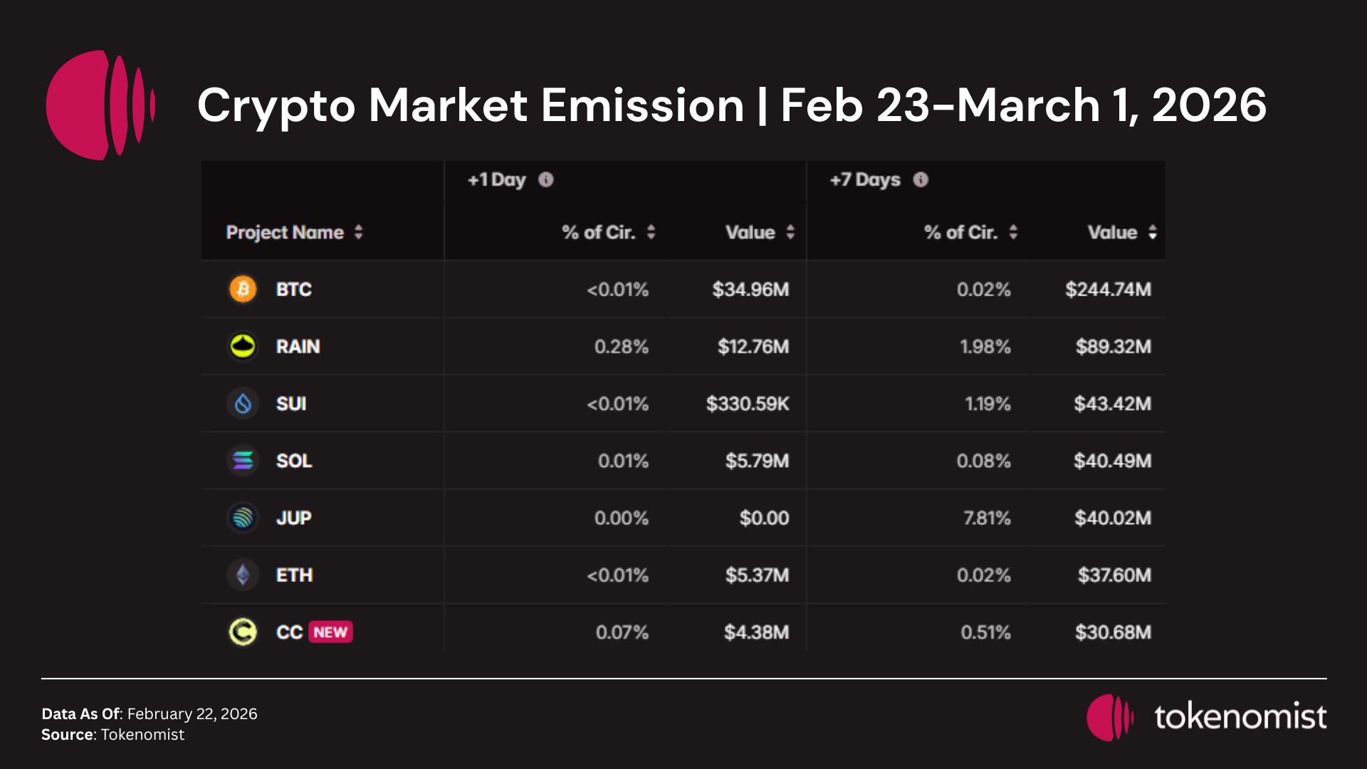Click the RAIN token icon
Screen dimensions: 1367x769
click(x=243, y=347)
